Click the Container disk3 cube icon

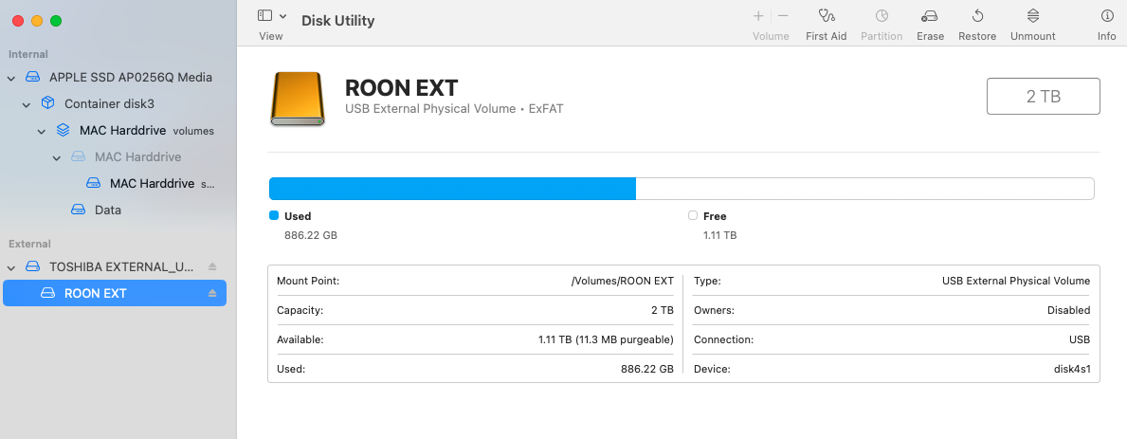pyautogui.click(x=47, y=103)
